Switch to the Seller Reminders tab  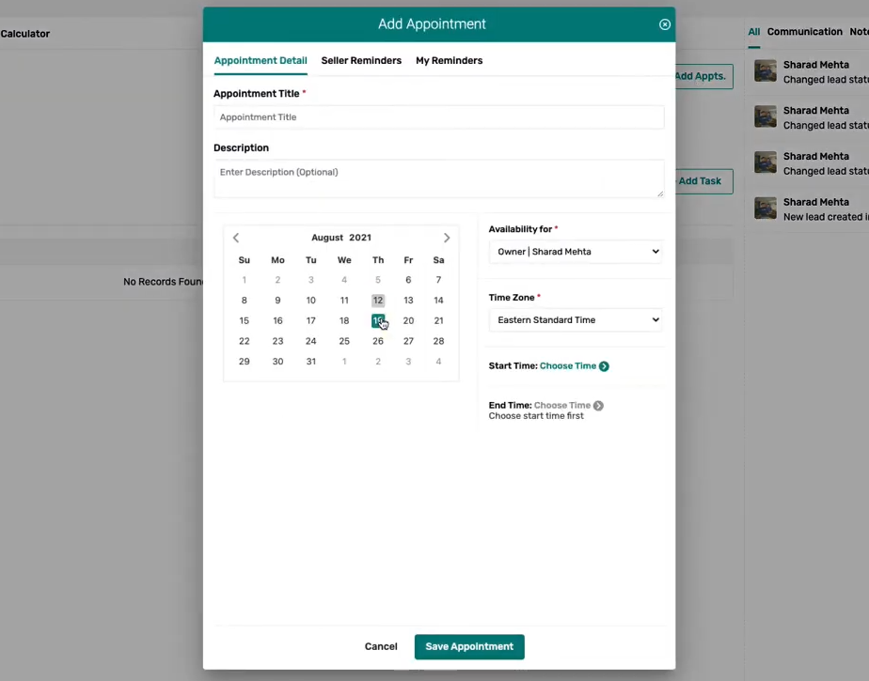pos(361,60)
